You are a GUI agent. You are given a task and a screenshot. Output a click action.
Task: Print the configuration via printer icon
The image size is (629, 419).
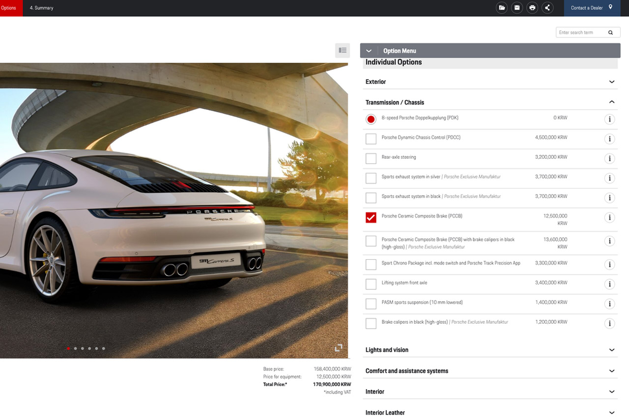(x=532, y=8)
